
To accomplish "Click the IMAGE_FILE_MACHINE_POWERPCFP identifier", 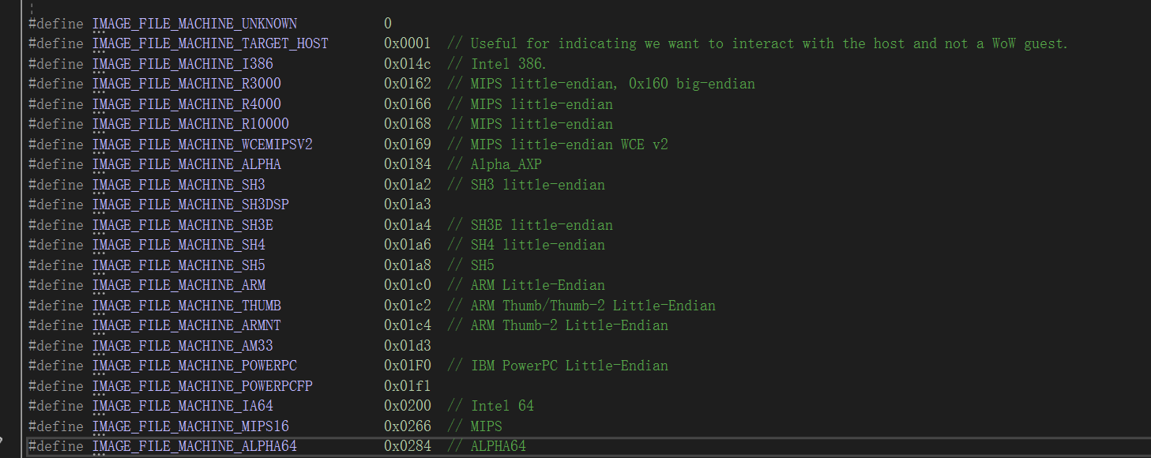I will click(198, 386).
